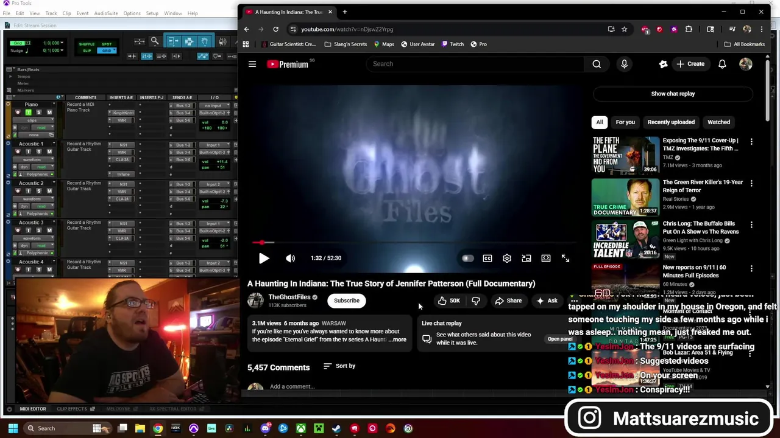This screenshot has width=780, height=438.
Task: Select the Watched filter chip
Action: click(x=718, y=122)
